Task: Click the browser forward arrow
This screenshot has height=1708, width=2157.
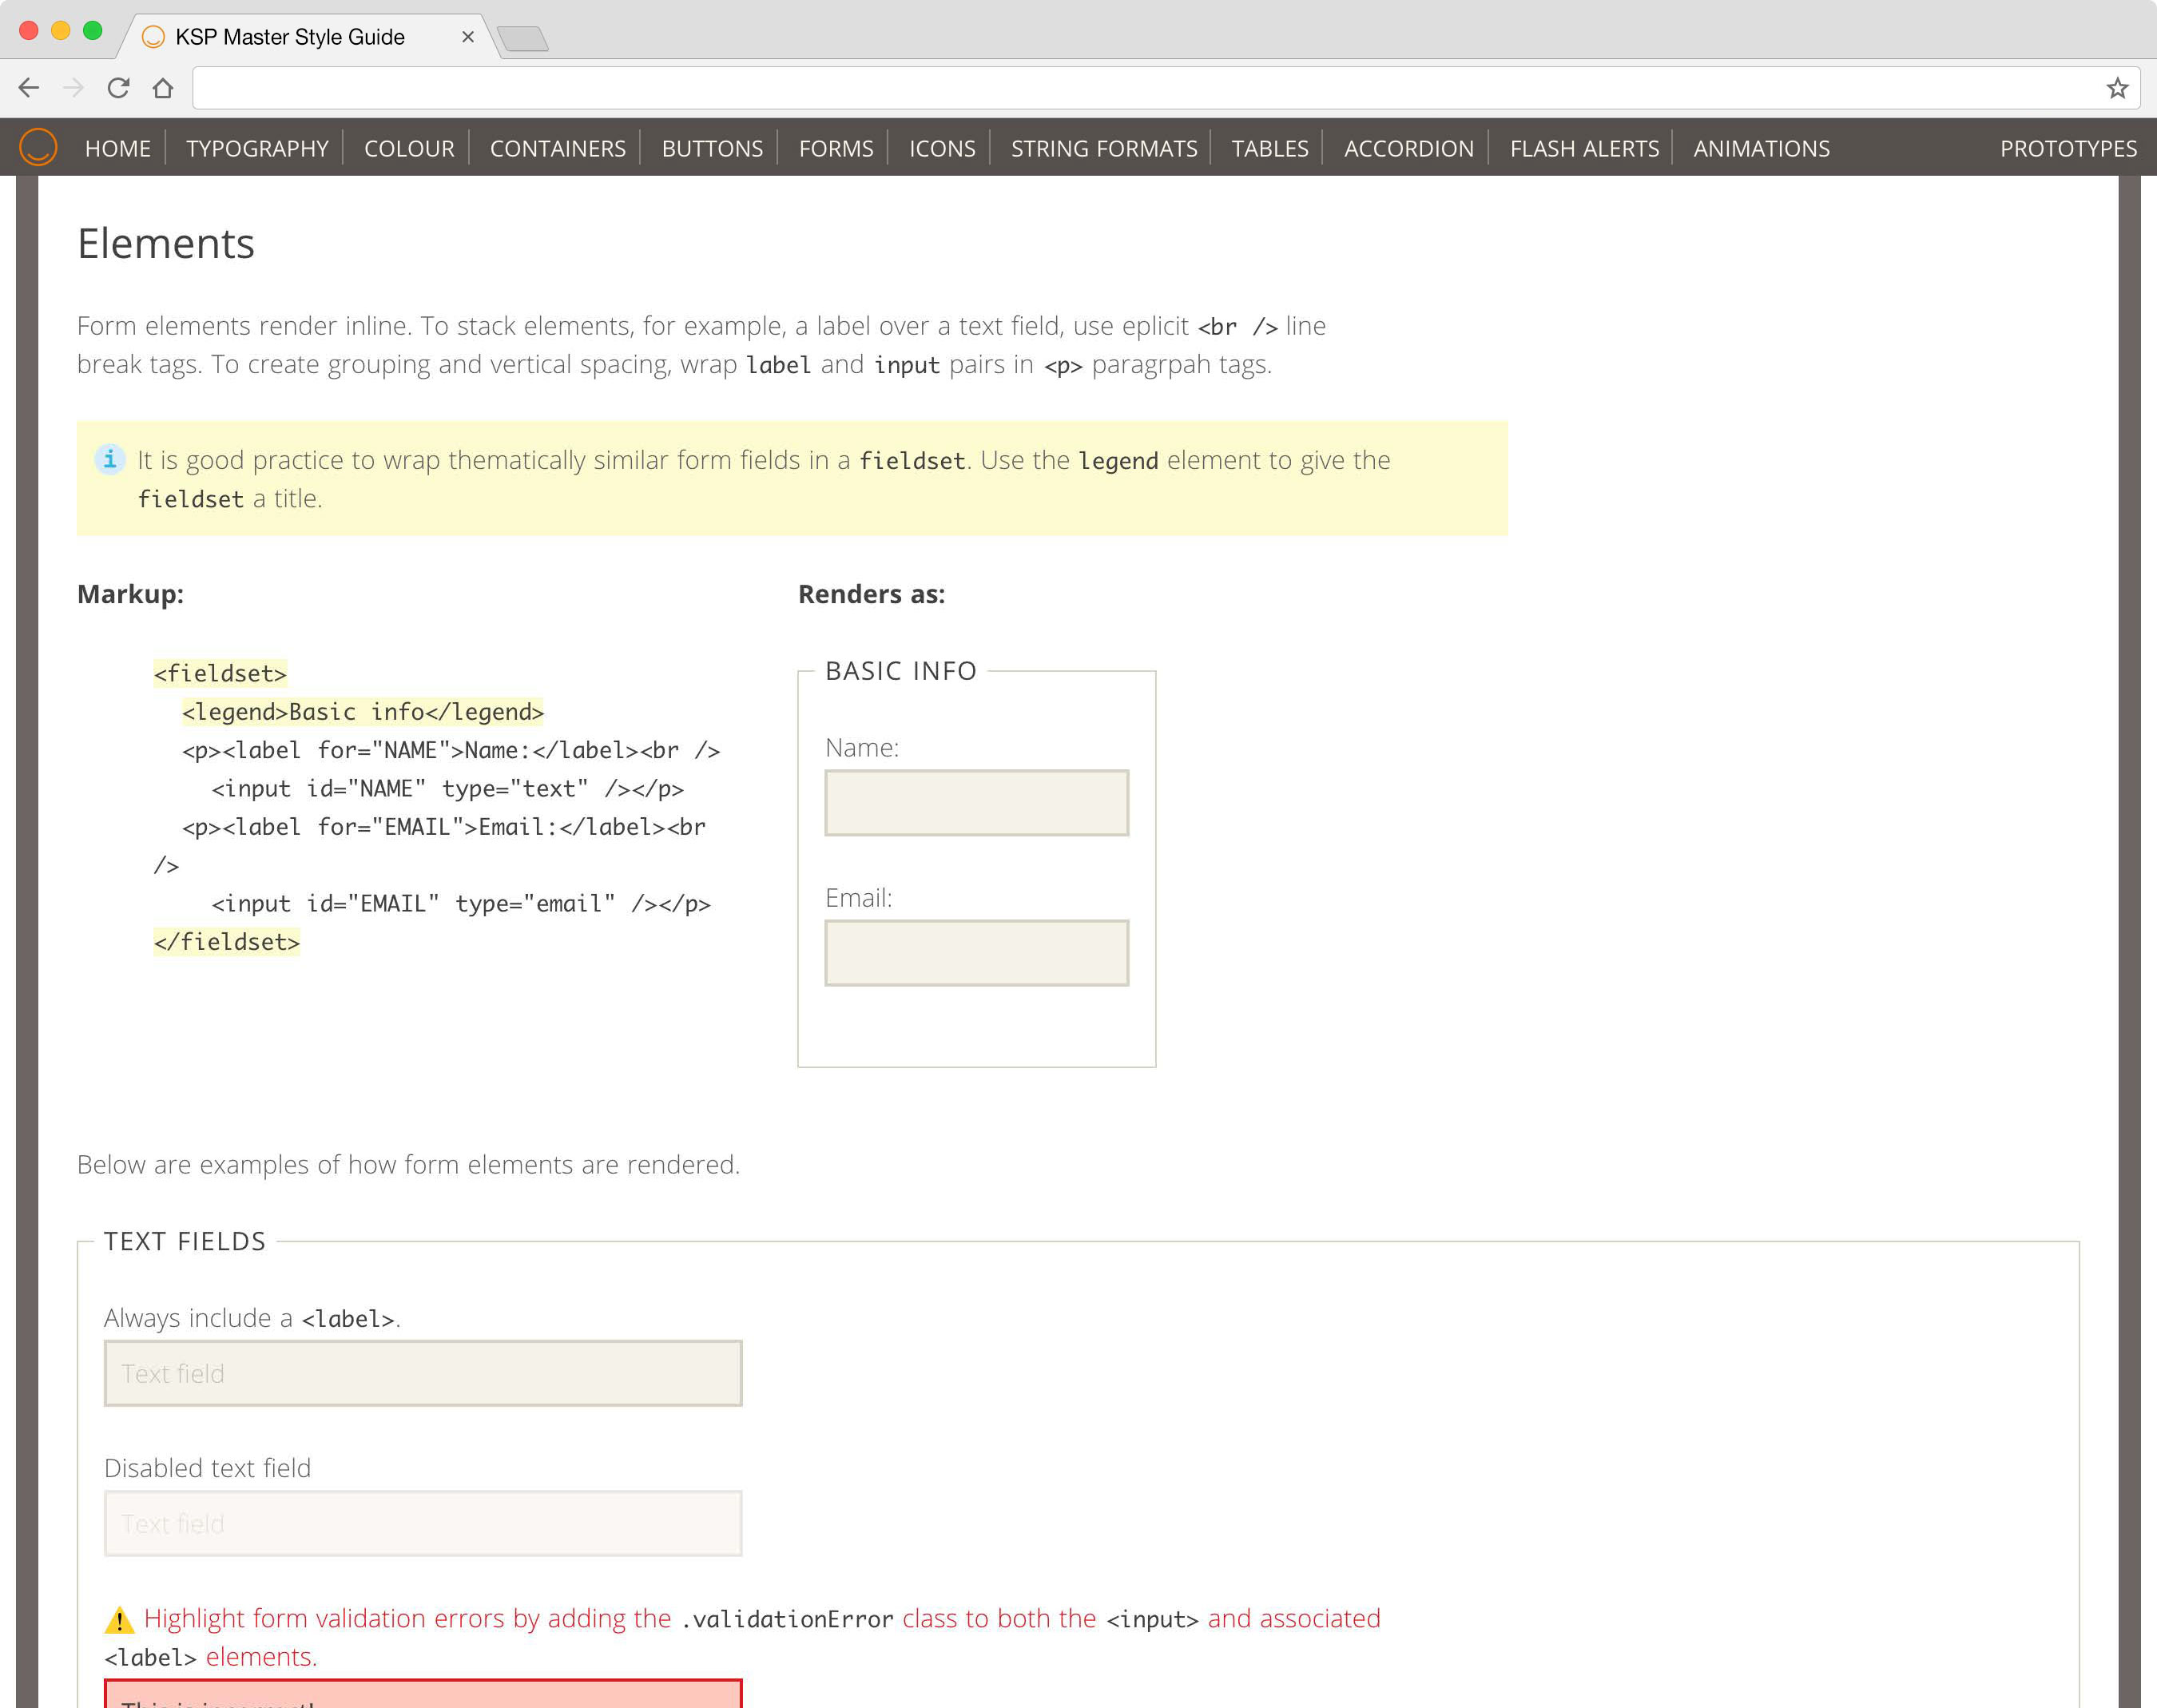Action: tap(73, 88)
